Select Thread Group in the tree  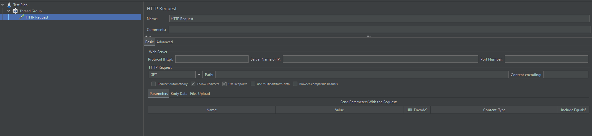(x=31, y=11)
